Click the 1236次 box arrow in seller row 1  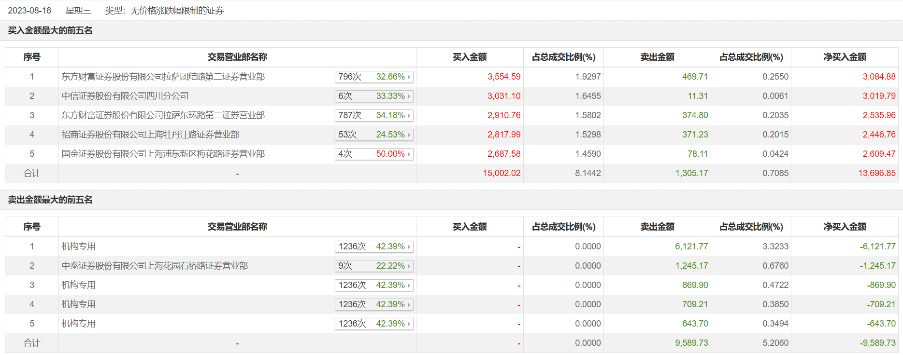click(409, 247)
